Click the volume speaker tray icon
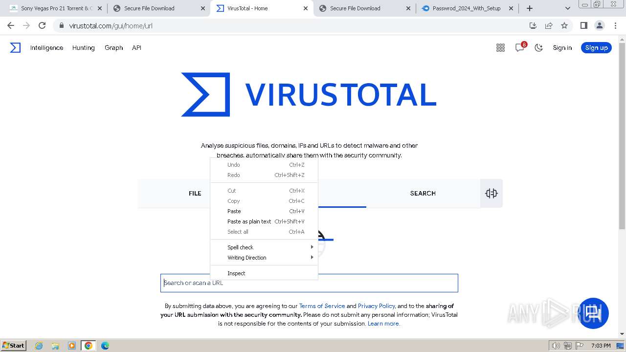 (x=556, y=346)
